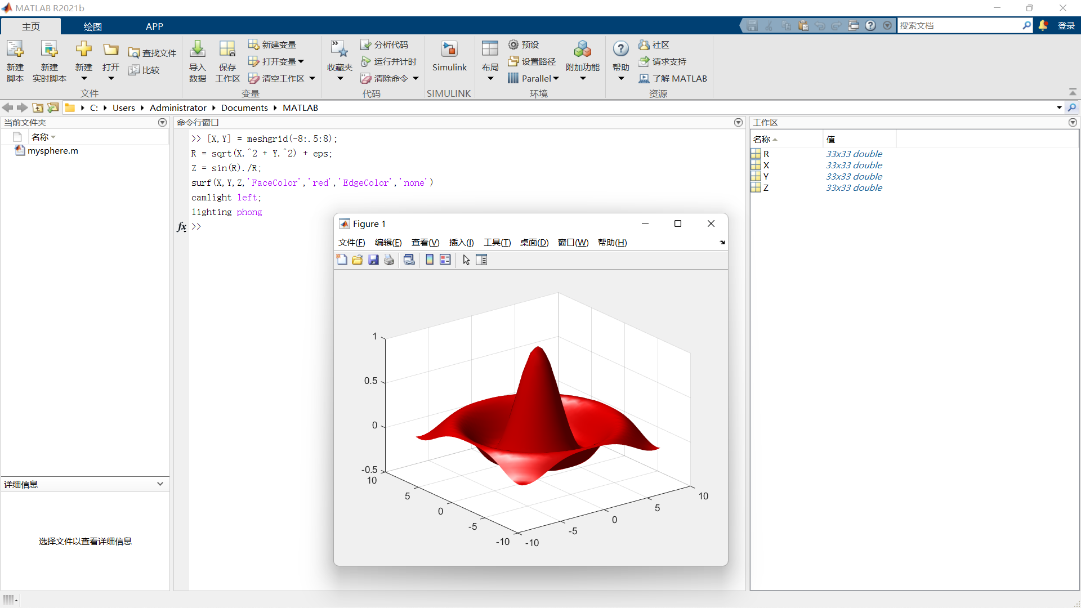The image size is (1081, 608).
Task: Create a new live script (新建实时脚本)
Action: pyautogui.click(x=50, y=61)
